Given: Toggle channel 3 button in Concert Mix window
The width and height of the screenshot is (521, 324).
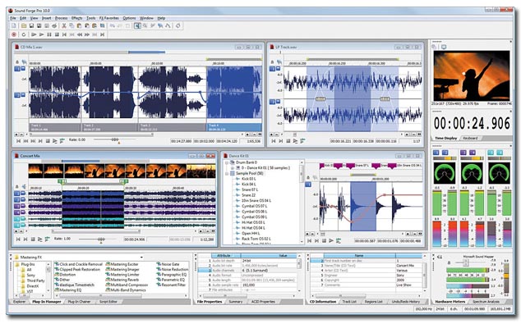Looking at the screenshot, I should (17, 206).
